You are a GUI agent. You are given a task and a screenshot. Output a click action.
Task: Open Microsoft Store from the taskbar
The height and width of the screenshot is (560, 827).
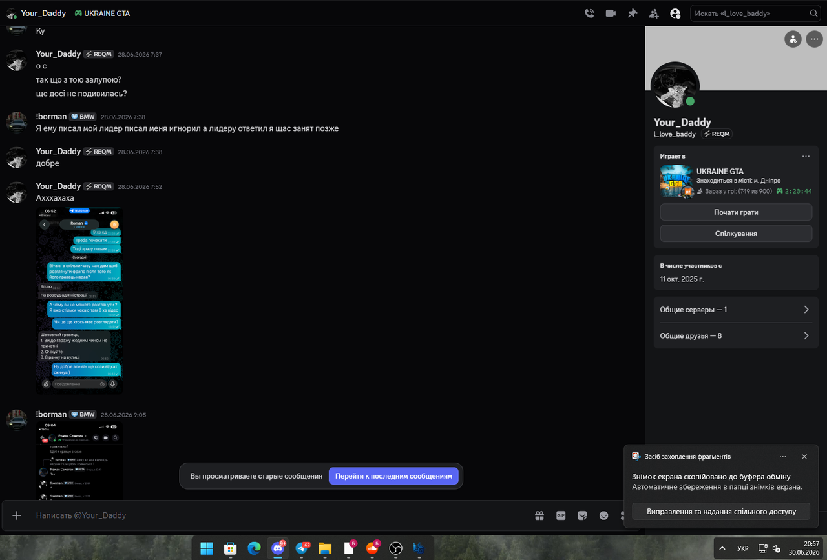[x=230, y=548]
